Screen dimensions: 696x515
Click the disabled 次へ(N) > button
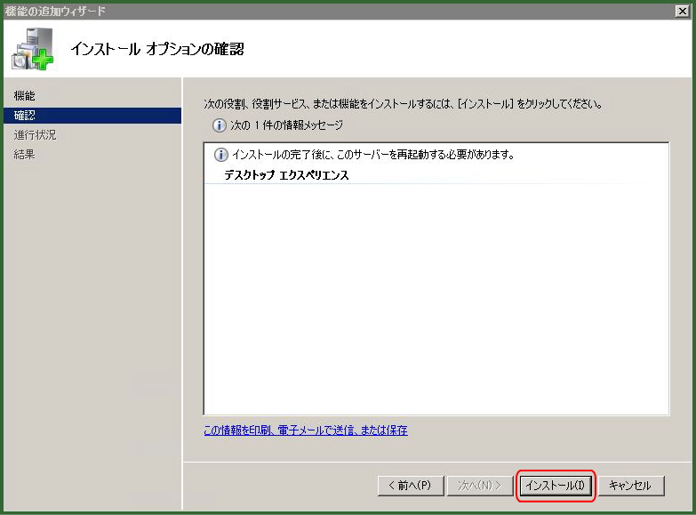(x=480, y=486)
